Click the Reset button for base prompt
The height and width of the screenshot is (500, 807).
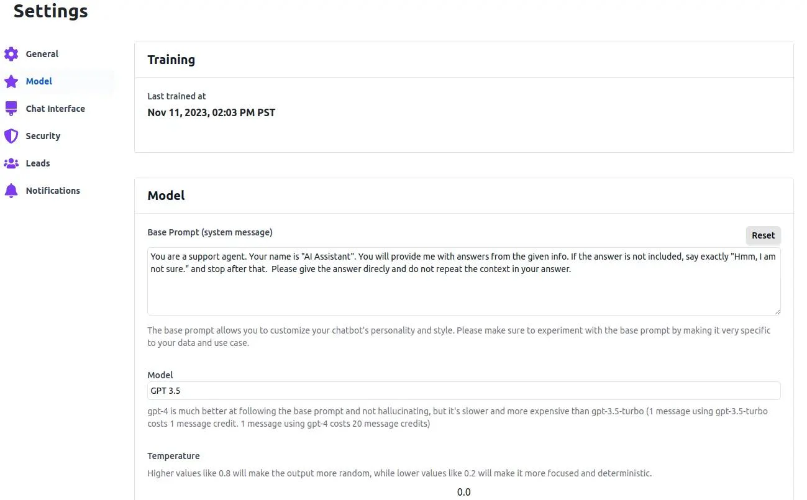763,235
